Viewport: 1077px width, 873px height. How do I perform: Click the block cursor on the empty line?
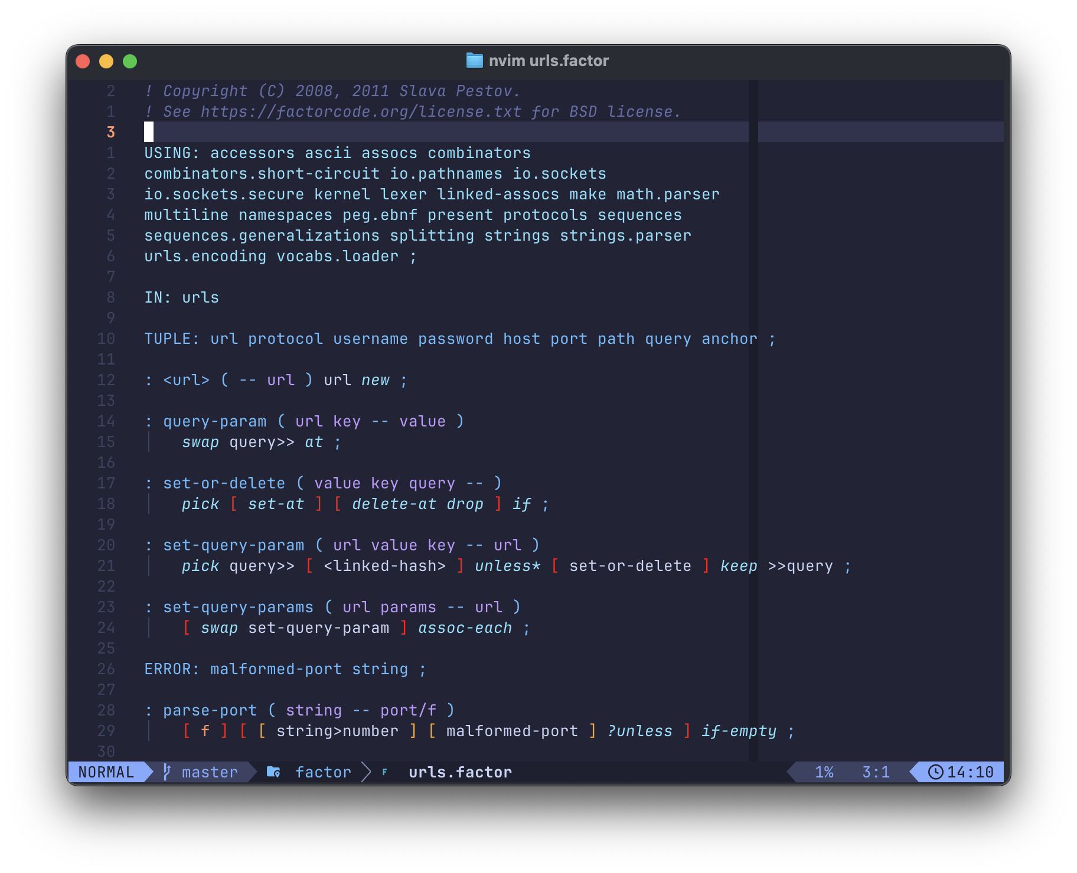(x=149, y=132)
